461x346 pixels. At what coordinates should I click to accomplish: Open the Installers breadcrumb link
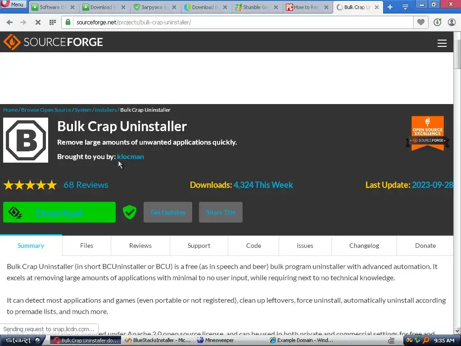tap(106, 110)
